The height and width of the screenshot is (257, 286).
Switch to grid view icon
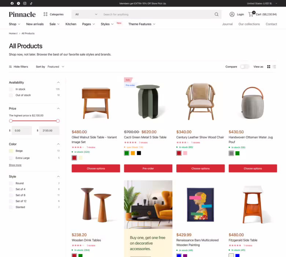point(268,67)
